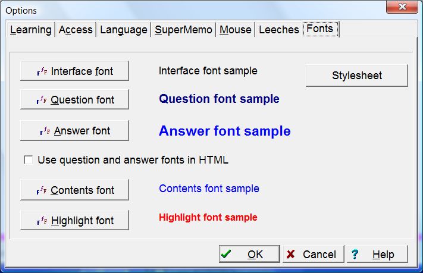The width and height of the screenshot is (423, 273).
Task: Click the font icon on Answer font button
Action: (x=45, y=131)
